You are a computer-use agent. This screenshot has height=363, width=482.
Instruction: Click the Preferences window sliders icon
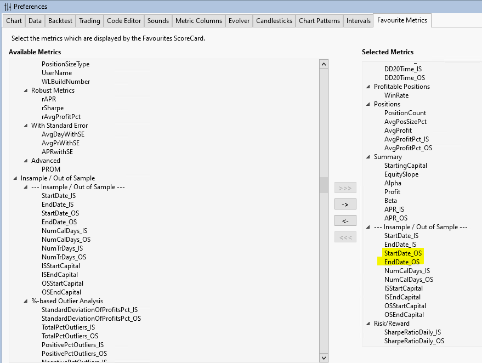click(7, 7)
